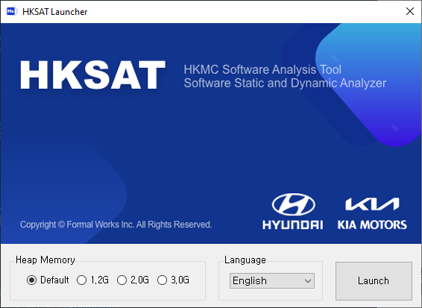
Task: Click the 'HKMC Software Analysis Tool' text
Action: pyautogui.click(x=262, y=70)
